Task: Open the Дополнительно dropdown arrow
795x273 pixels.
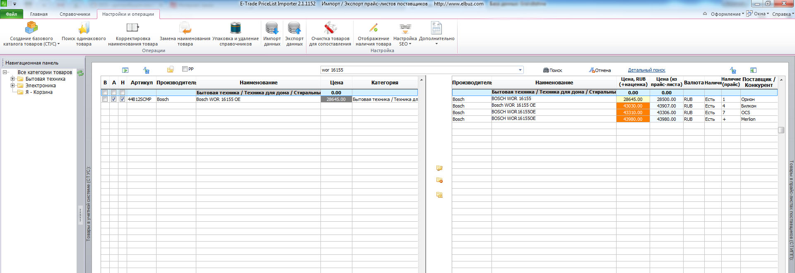Action: pos(436,44)
